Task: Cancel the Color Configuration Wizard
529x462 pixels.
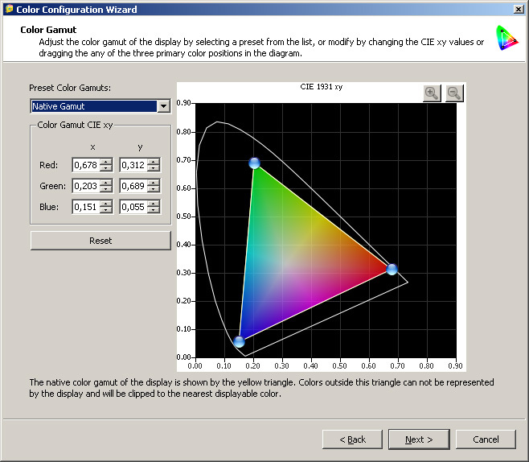Action: pos(486,439)
